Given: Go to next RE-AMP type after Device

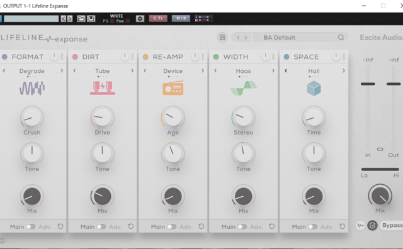Looking at the screenshot, I should click(203, 70).
